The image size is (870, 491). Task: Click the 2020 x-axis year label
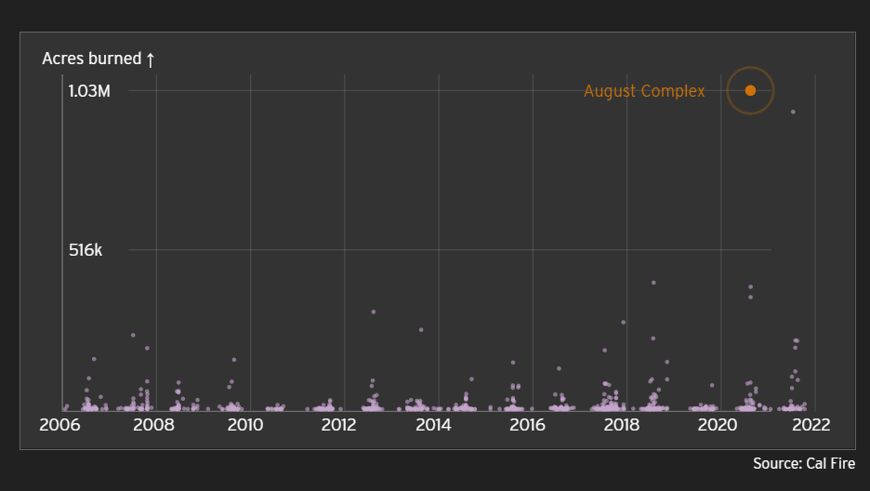point(717,425)
